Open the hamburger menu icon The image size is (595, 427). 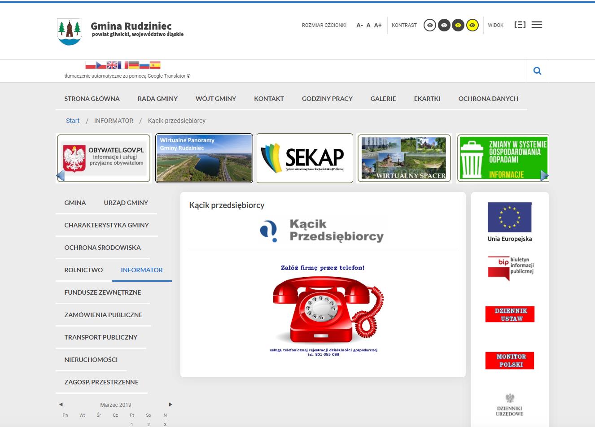click(x=537, y=25)
